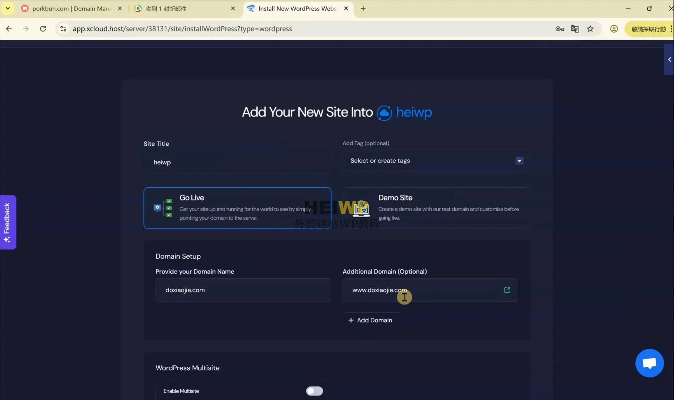Select the Demo Site option card
The width and height of the screenshot is (674, 400).
point(436,208)
